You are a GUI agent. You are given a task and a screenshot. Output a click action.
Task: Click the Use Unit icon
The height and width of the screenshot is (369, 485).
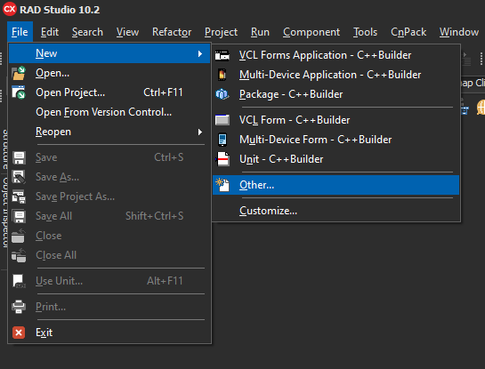pos(19,281)
